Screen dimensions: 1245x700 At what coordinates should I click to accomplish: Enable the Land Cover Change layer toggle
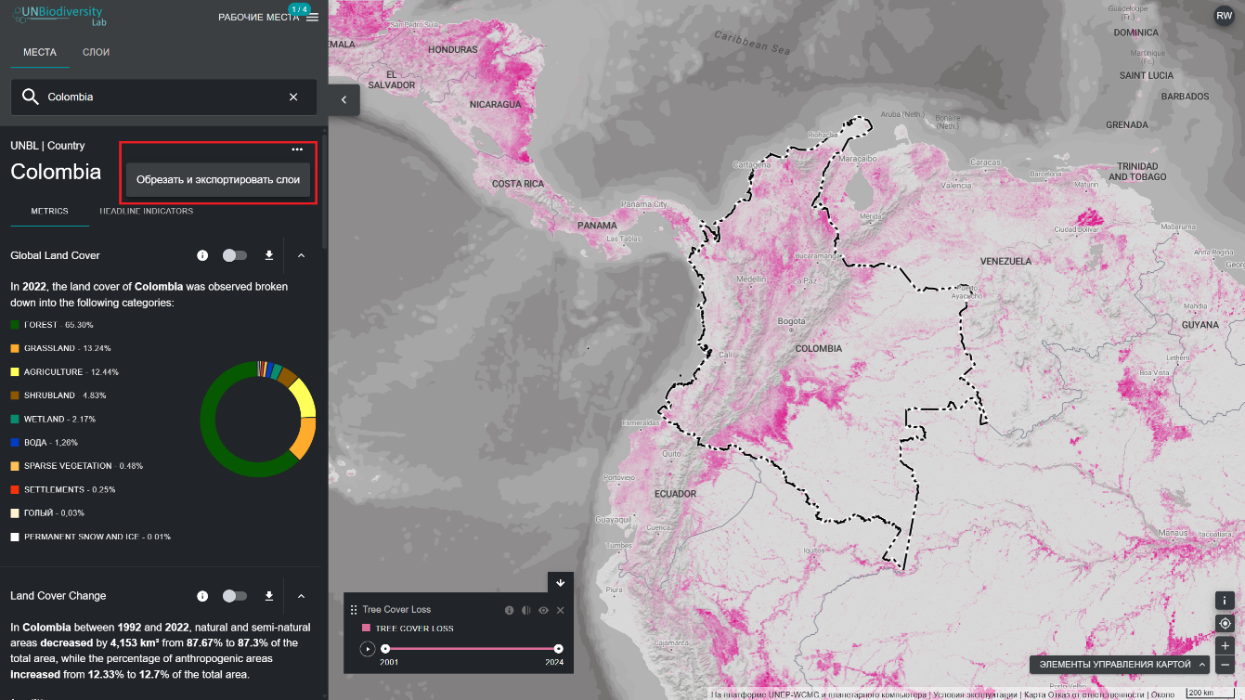(235, 596)
